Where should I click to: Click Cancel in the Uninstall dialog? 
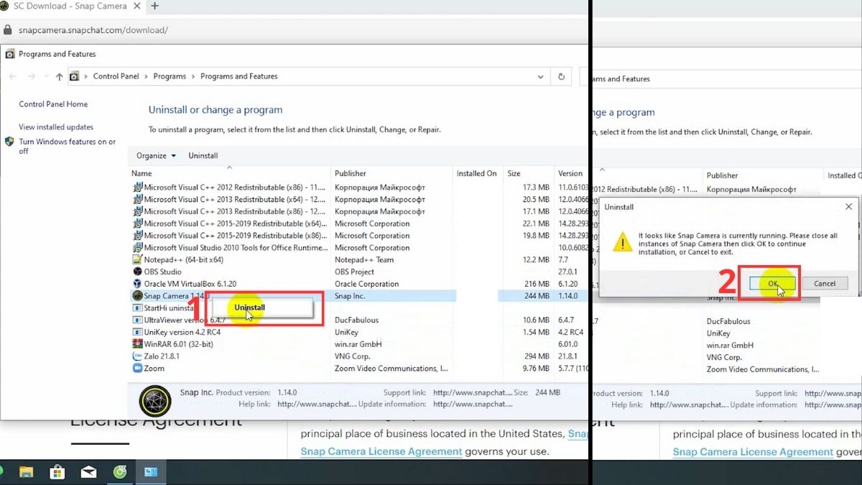tap(825, 284)
